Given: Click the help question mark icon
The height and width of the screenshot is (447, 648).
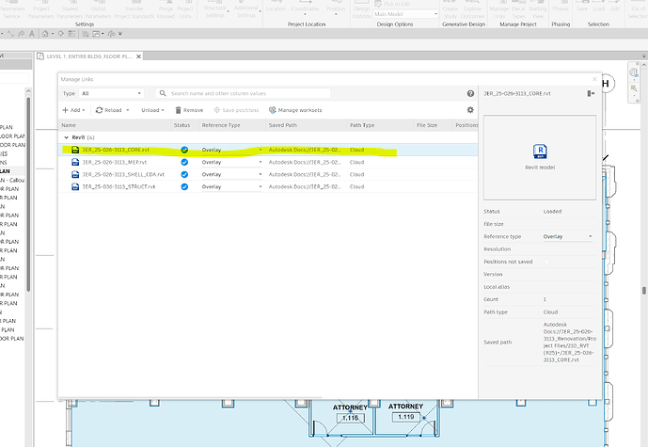Looking at the screenshot, I should click(470, 94).
